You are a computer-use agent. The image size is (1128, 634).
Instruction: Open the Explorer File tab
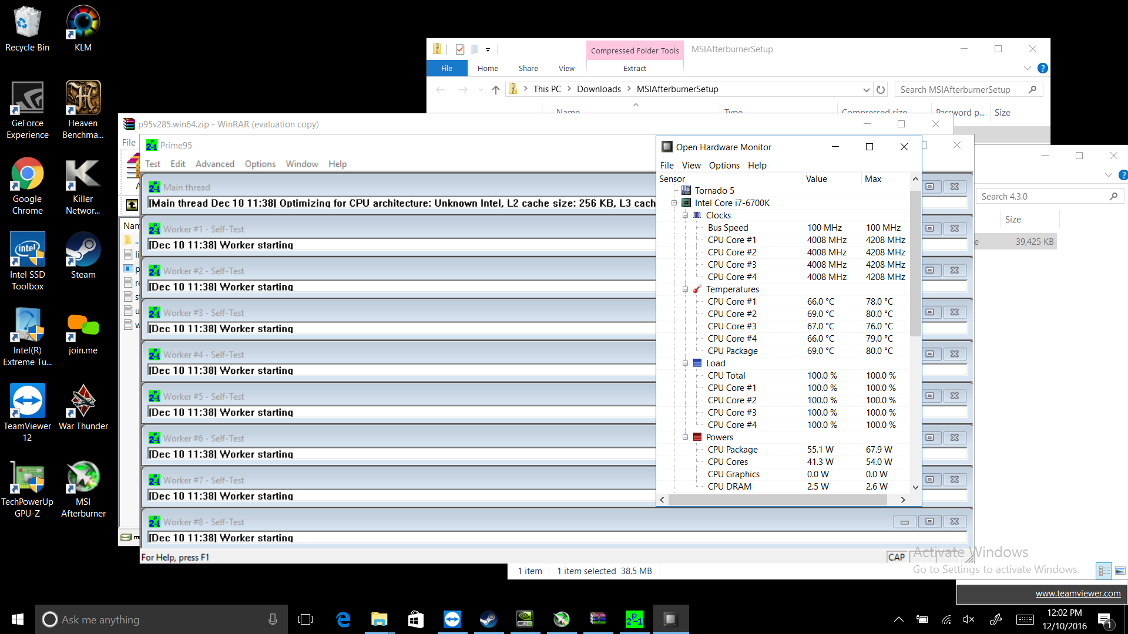coord(446,68)
